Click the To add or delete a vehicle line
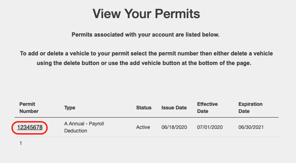Image resolution: width=296 pixels, height=163 pixels. [146, 54]
